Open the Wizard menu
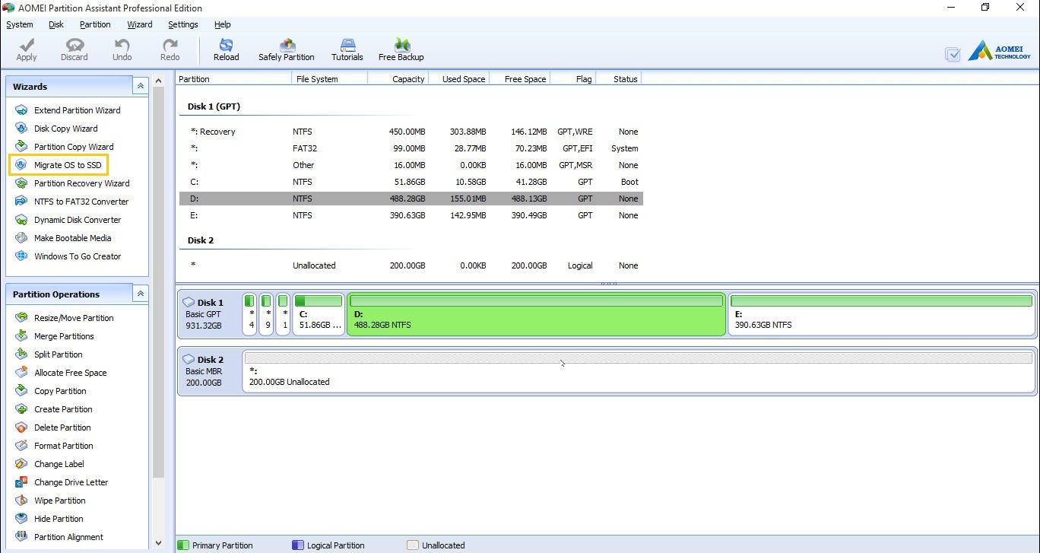This screenshot has width=1040, height=553. pos(139,24)
